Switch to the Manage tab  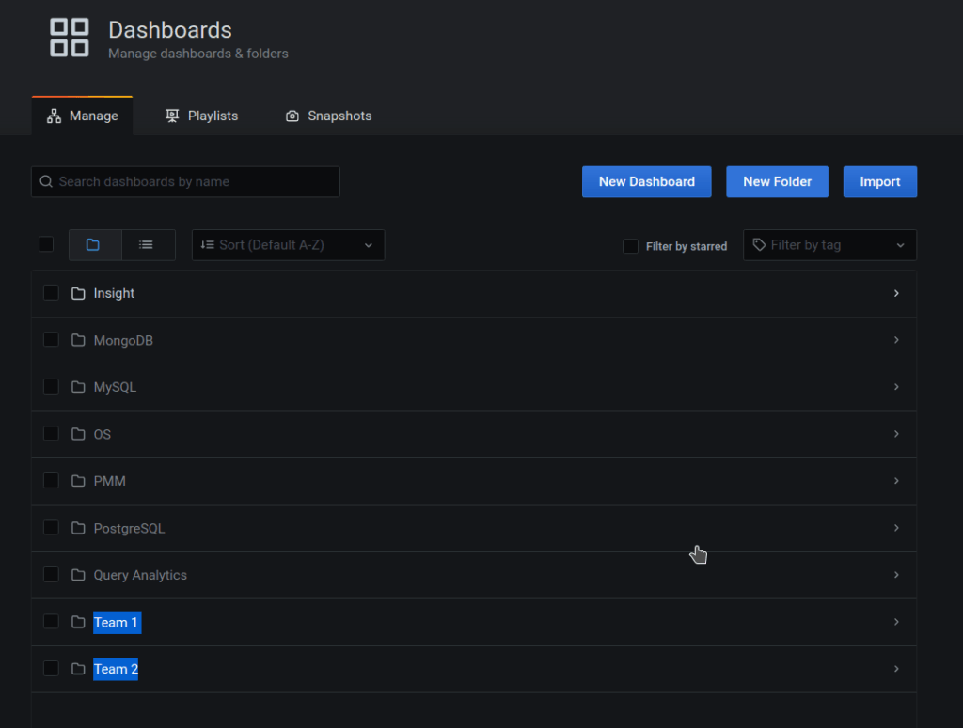(82, 116)
